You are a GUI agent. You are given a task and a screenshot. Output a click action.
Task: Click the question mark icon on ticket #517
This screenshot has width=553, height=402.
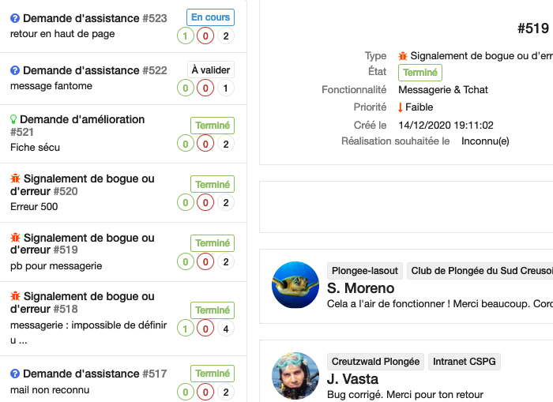pos(15,374)
